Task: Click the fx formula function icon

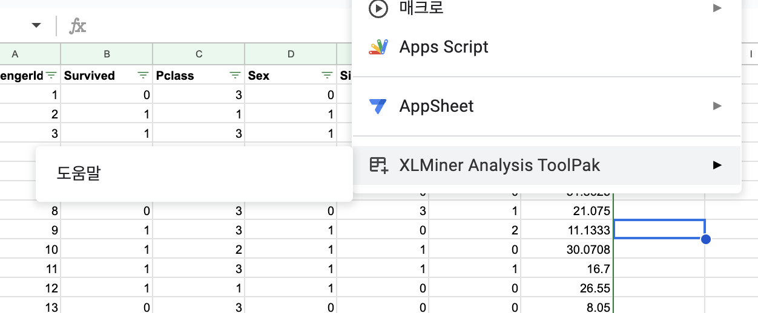Action: point(77,25)
